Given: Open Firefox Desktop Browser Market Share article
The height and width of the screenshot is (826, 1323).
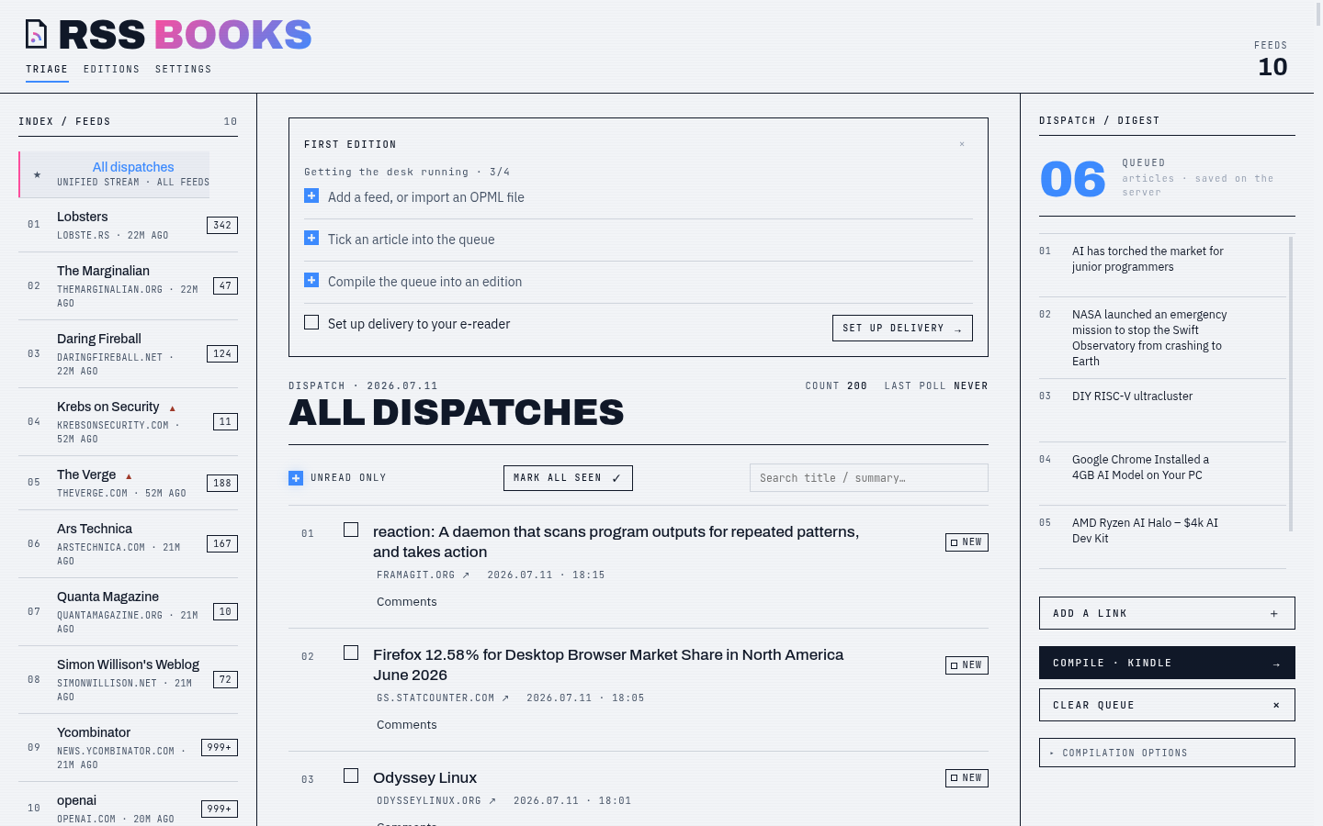Looking at the screenshot, I should coord(608,664).
